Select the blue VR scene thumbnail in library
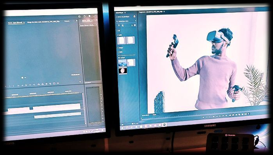Screen dimensions: 273x155 coord(122,63)
